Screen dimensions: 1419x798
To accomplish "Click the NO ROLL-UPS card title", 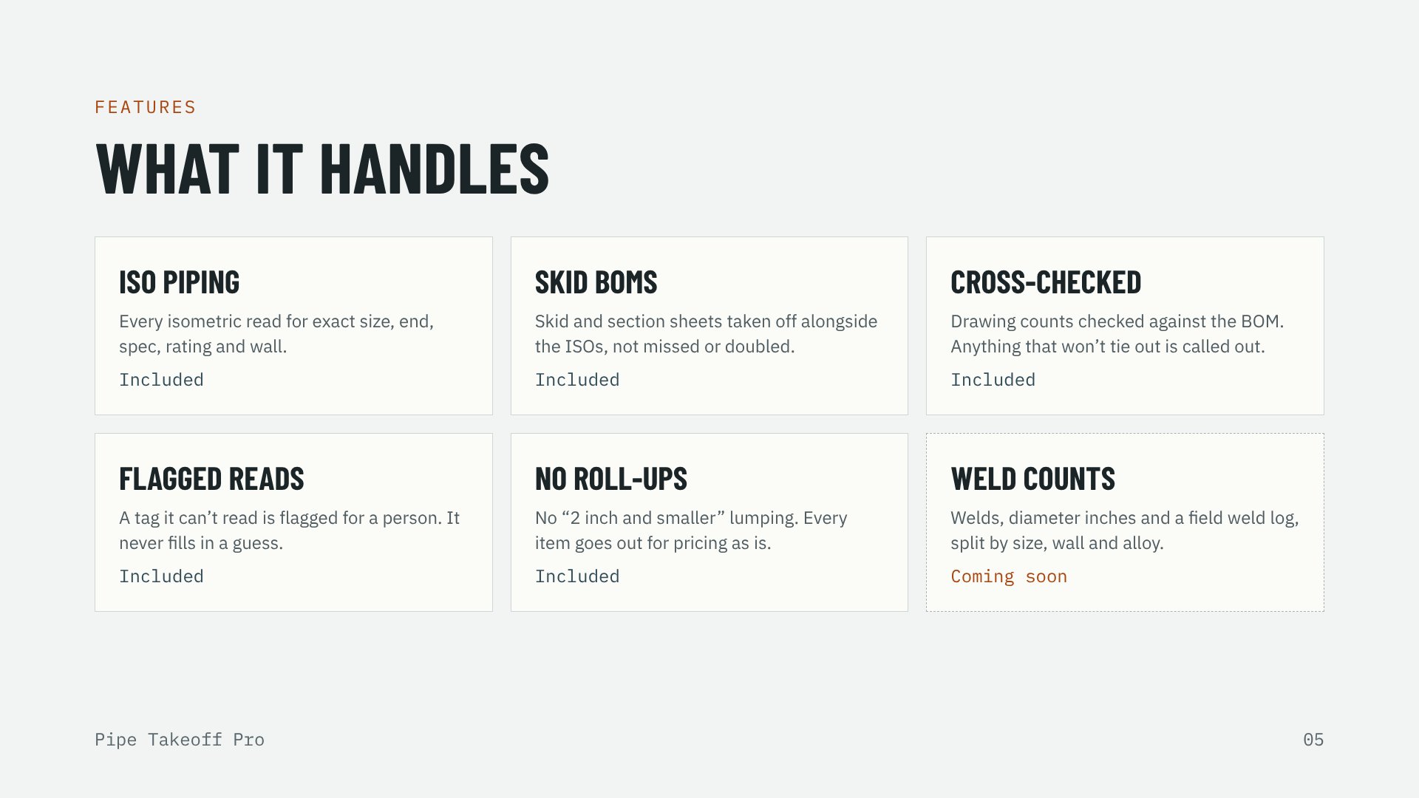I will [x=611, y=479].
